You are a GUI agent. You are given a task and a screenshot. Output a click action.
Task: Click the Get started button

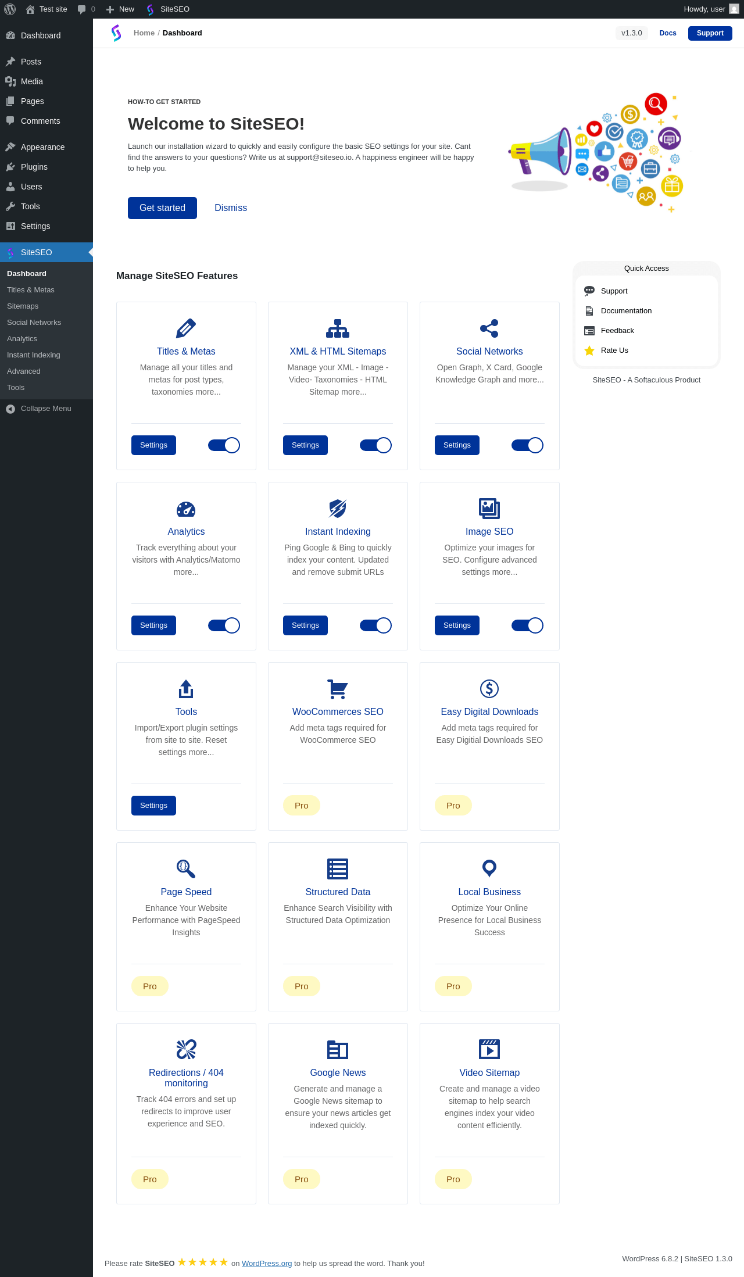[162, 208]
